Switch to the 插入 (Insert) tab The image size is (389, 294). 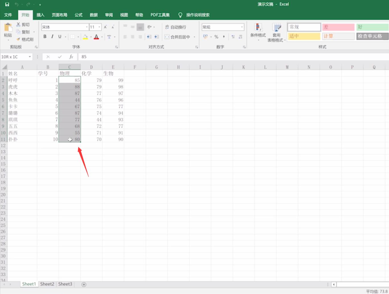pos(40,15)
